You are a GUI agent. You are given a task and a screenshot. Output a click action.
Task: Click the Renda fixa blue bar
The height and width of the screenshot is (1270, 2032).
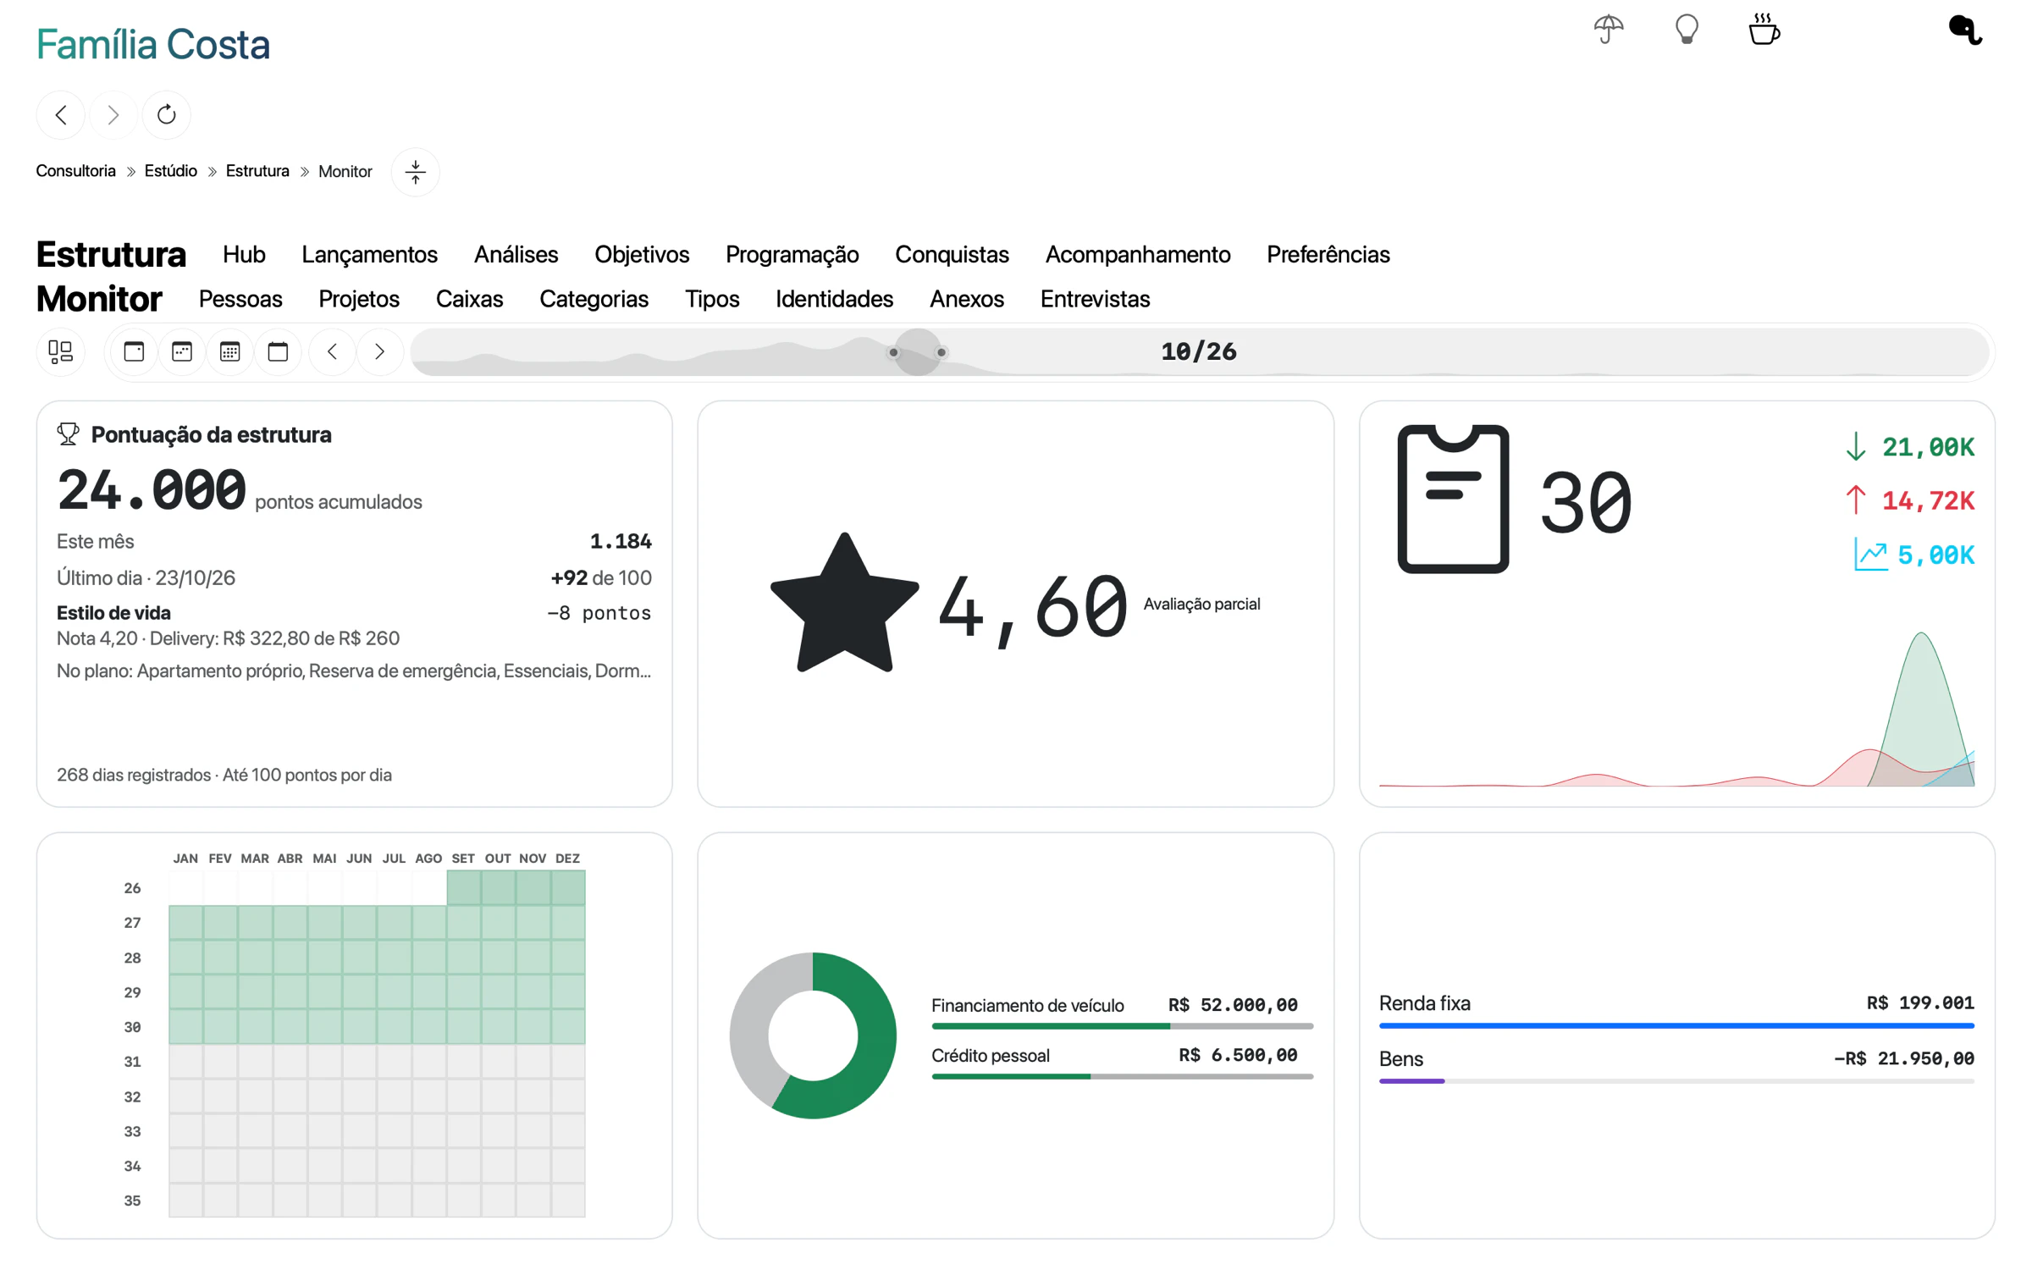[1676, 1025]
